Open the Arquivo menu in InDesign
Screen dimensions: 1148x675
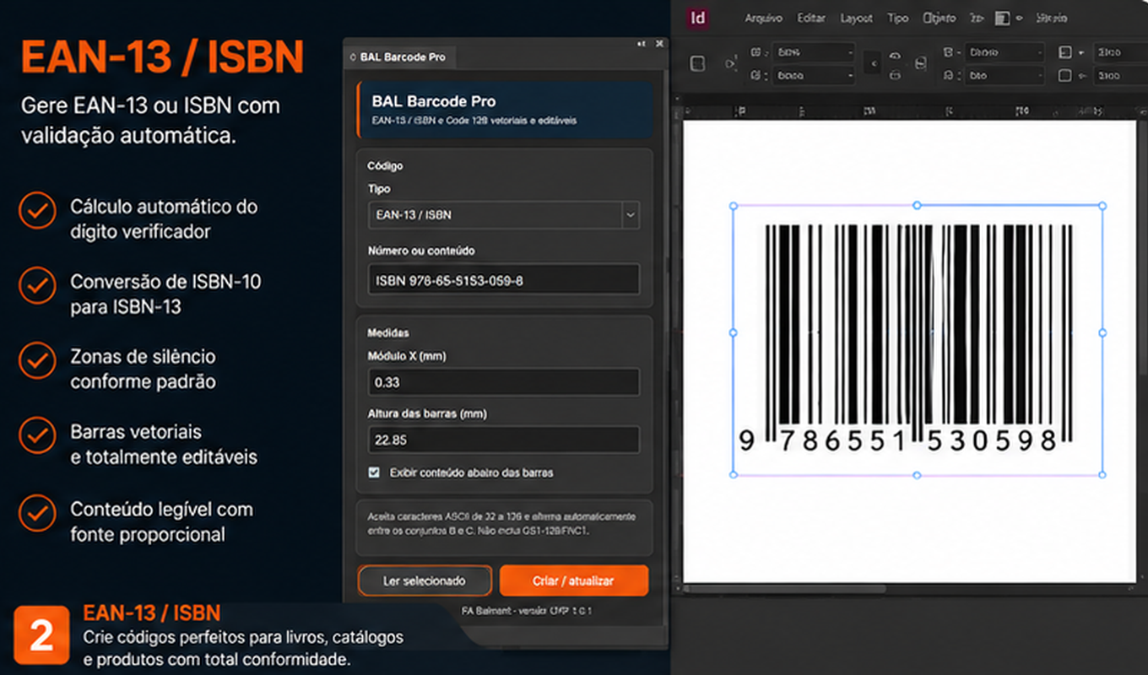pyautogui.click(x=763, y=18)
